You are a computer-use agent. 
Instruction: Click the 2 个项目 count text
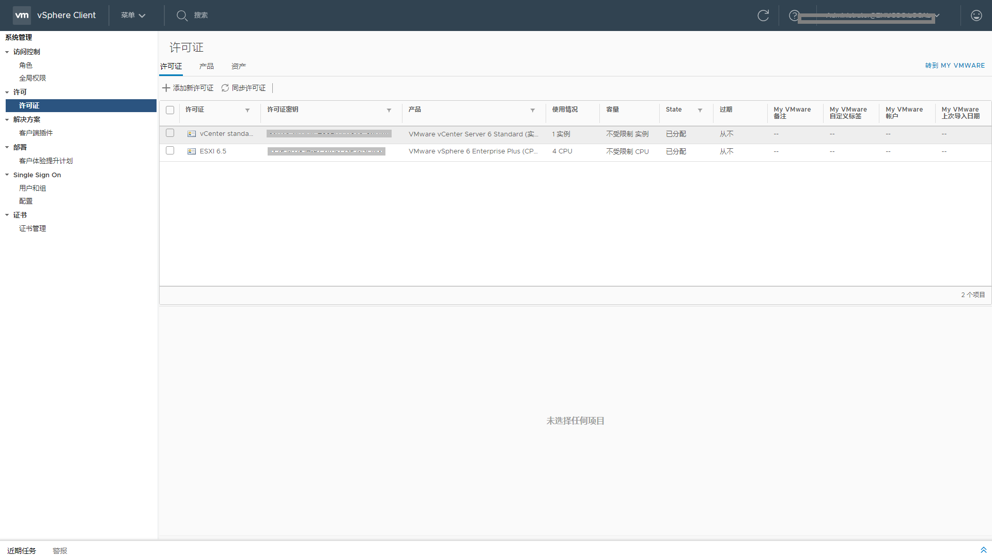tap(973, 295)
